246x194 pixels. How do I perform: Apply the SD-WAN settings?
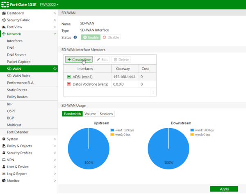pos(224,189)
